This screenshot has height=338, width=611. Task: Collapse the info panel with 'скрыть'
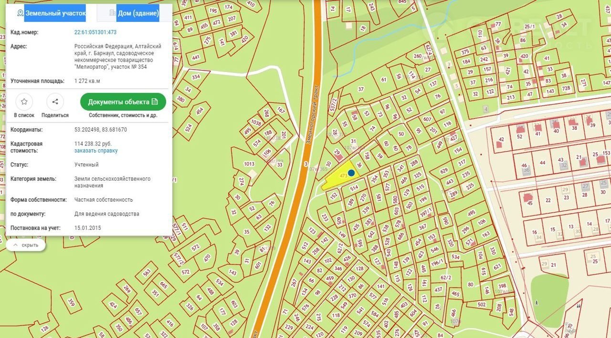coord(26,245)
